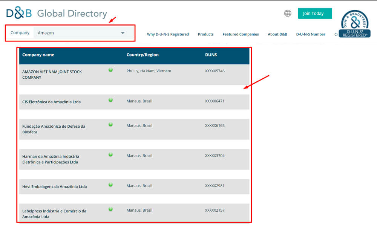This screenshot has width=377, height=226.
Task: Click the Join Today button
Action: click(x=315, y=14)
